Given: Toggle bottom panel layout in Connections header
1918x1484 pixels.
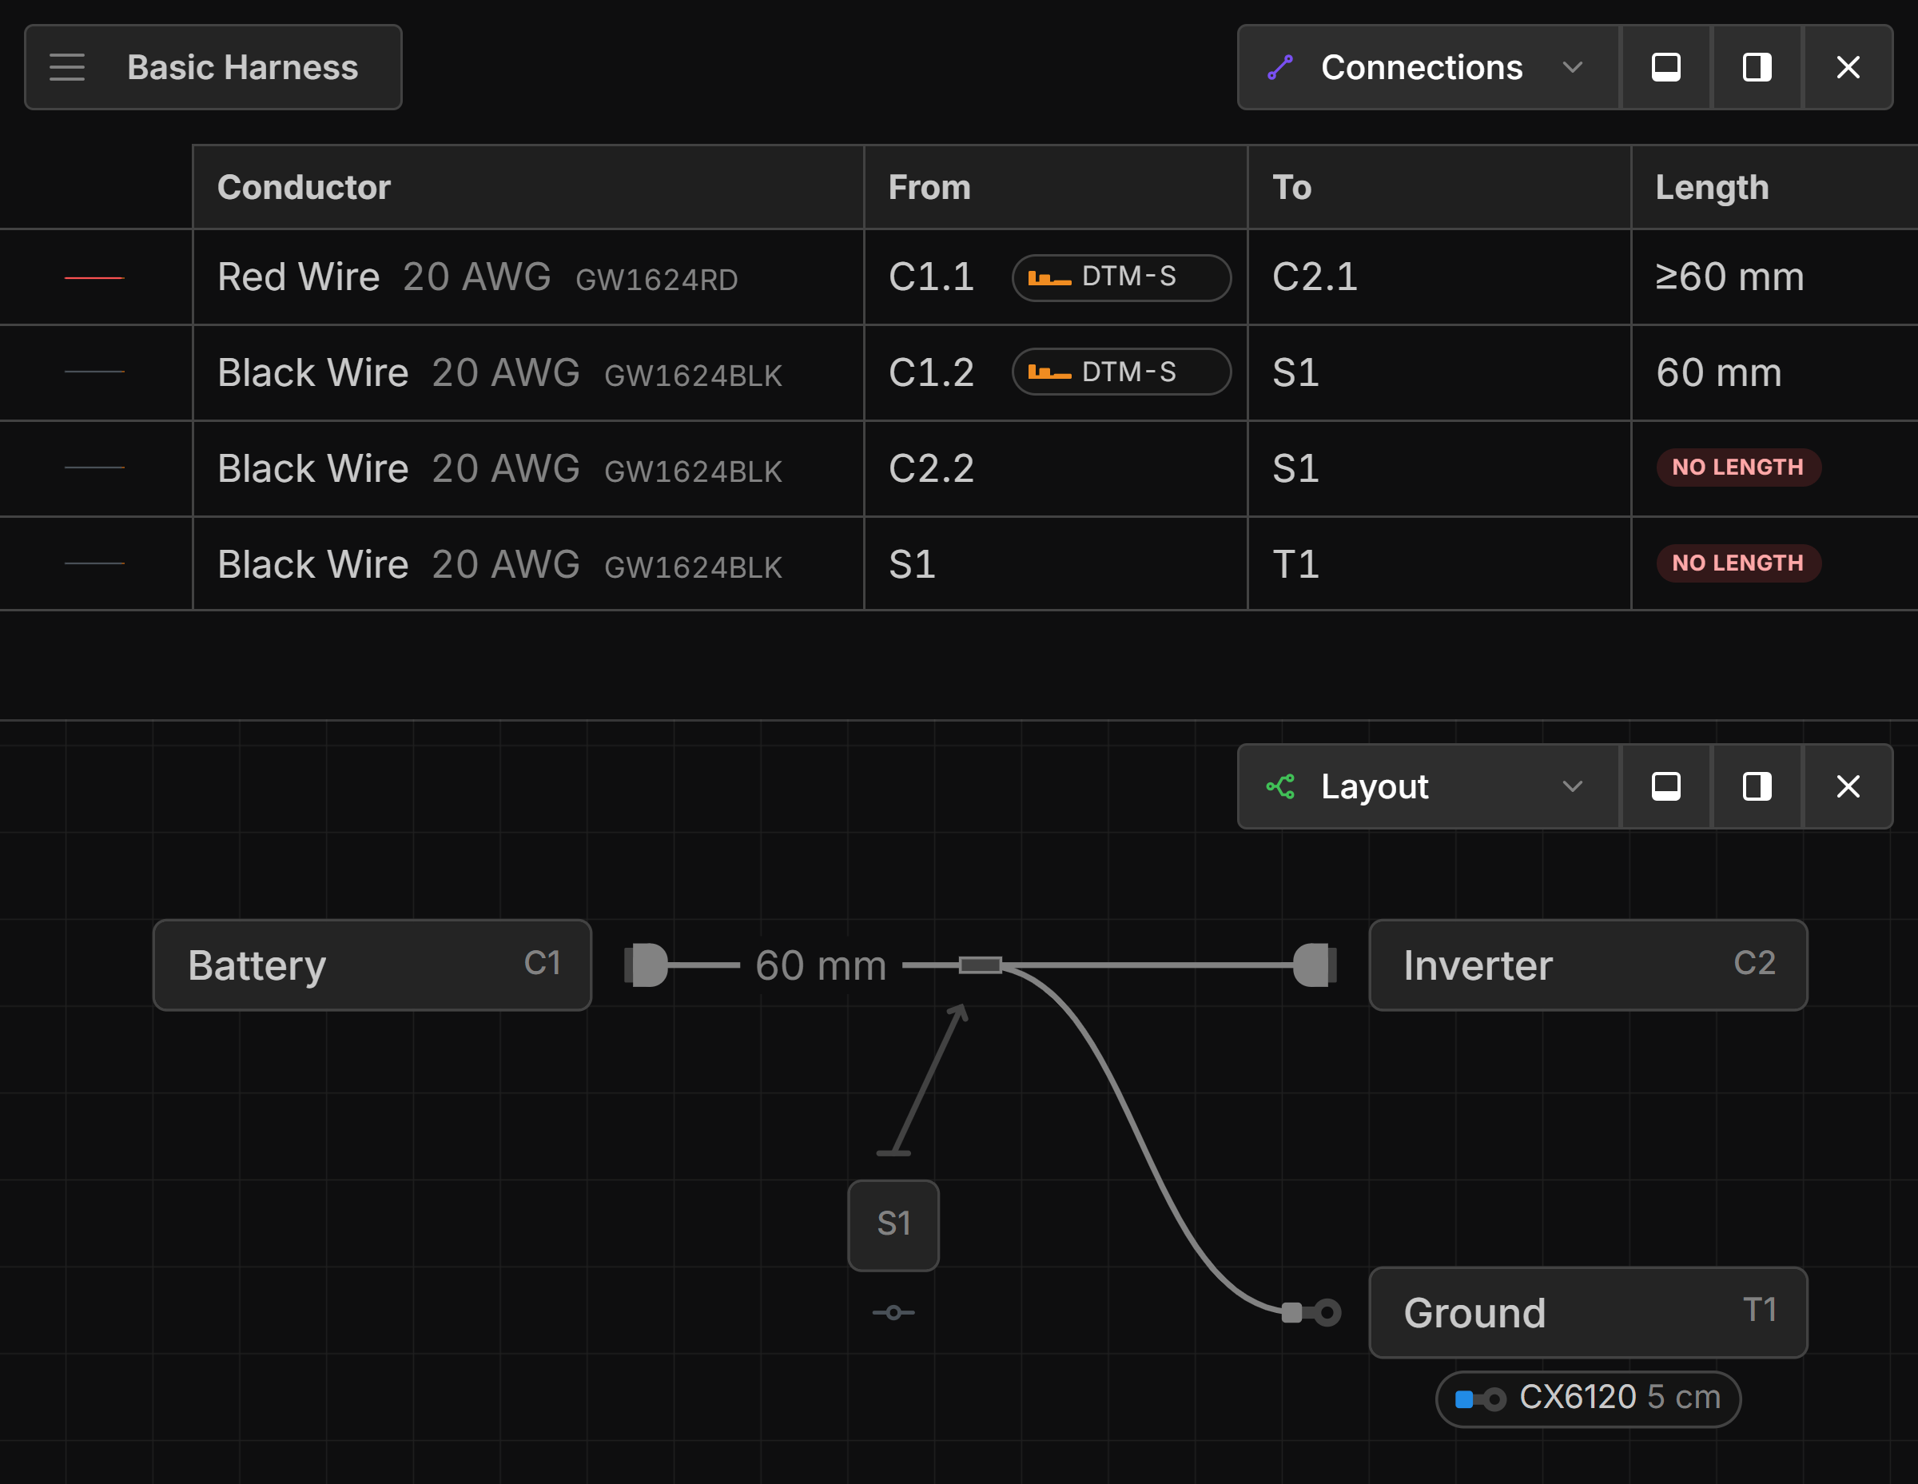Looking at the screenshot, I should [x=1665, y=68].
